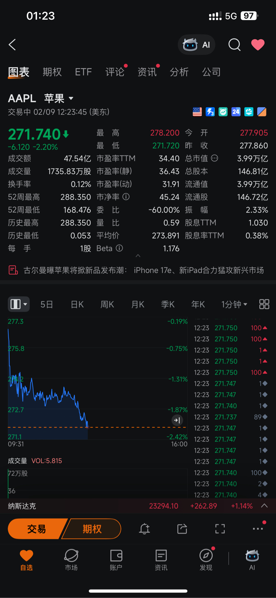The height and width of the screenshot is (598, 276).
Task: Tap the 278.200 最高 value
Action: [165, 133]
